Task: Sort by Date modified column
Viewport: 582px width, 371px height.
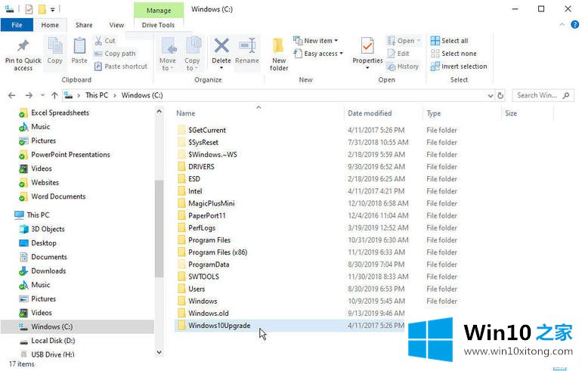Action: (x=383, y=113)
